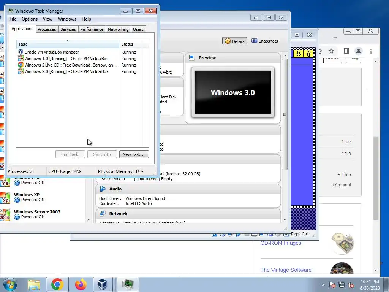The height and width of the screenshot is (292, 389).
Task: Click the CPU Usage: 54% status text
Action: click(65, 171)
